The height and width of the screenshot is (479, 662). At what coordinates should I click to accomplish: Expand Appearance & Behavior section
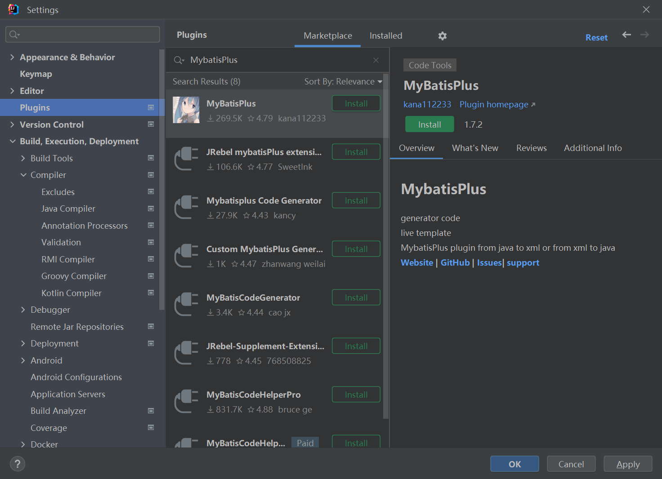[x=12, y=57]
